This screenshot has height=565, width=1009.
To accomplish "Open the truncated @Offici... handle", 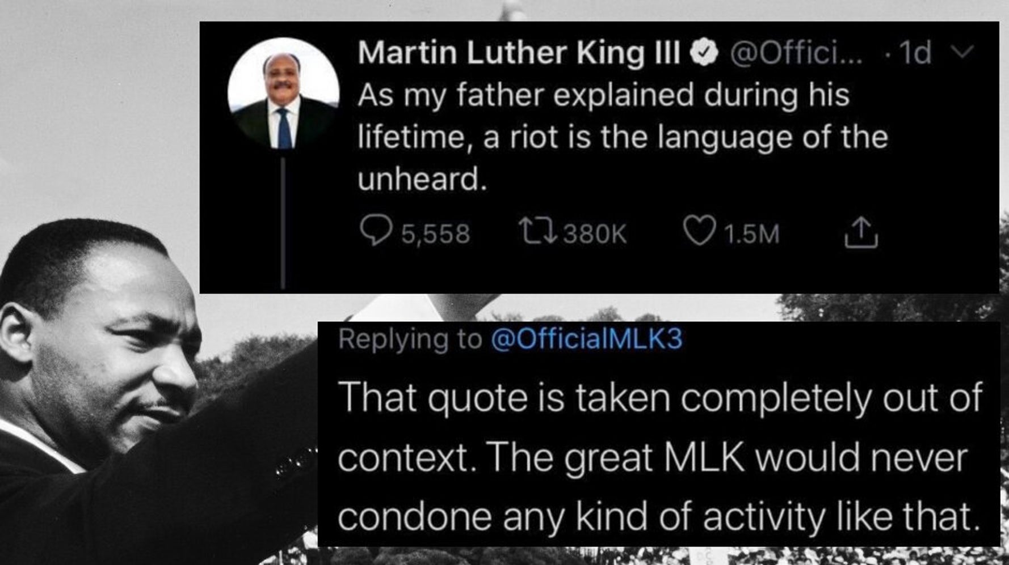I will point(796,53).
